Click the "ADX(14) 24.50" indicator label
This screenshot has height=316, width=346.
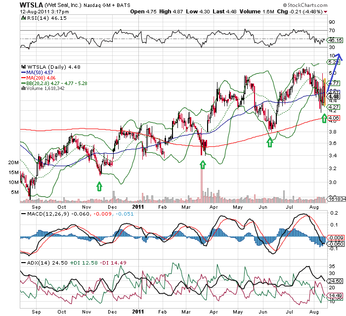pos(47,263)
